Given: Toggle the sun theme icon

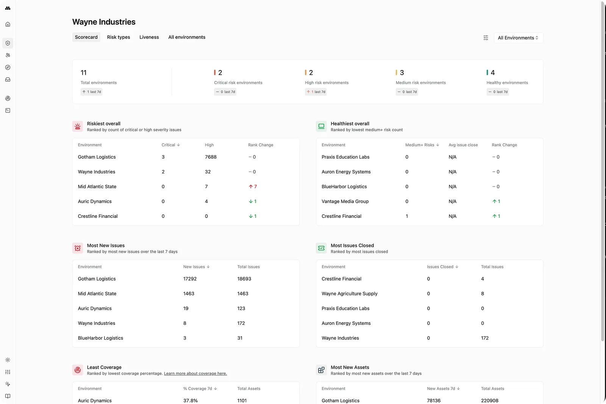Looking at the screenshot, I should pos(8,360).
